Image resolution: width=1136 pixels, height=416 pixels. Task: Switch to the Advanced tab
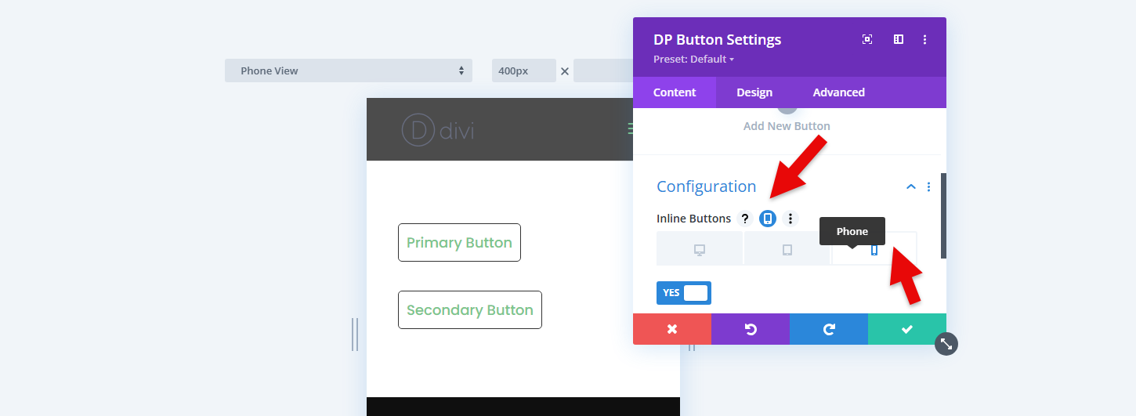[x=838, y=92]
